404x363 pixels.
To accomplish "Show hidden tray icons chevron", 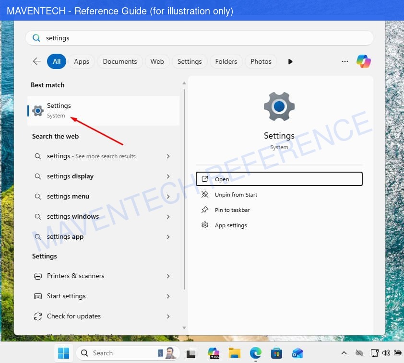I will [344, 353].
